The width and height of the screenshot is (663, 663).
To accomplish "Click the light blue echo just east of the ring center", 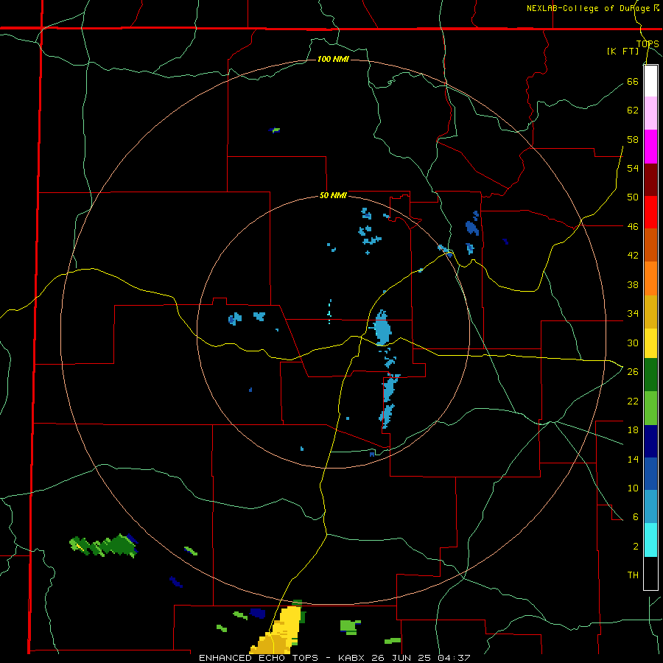I will (x=382, y=328).
